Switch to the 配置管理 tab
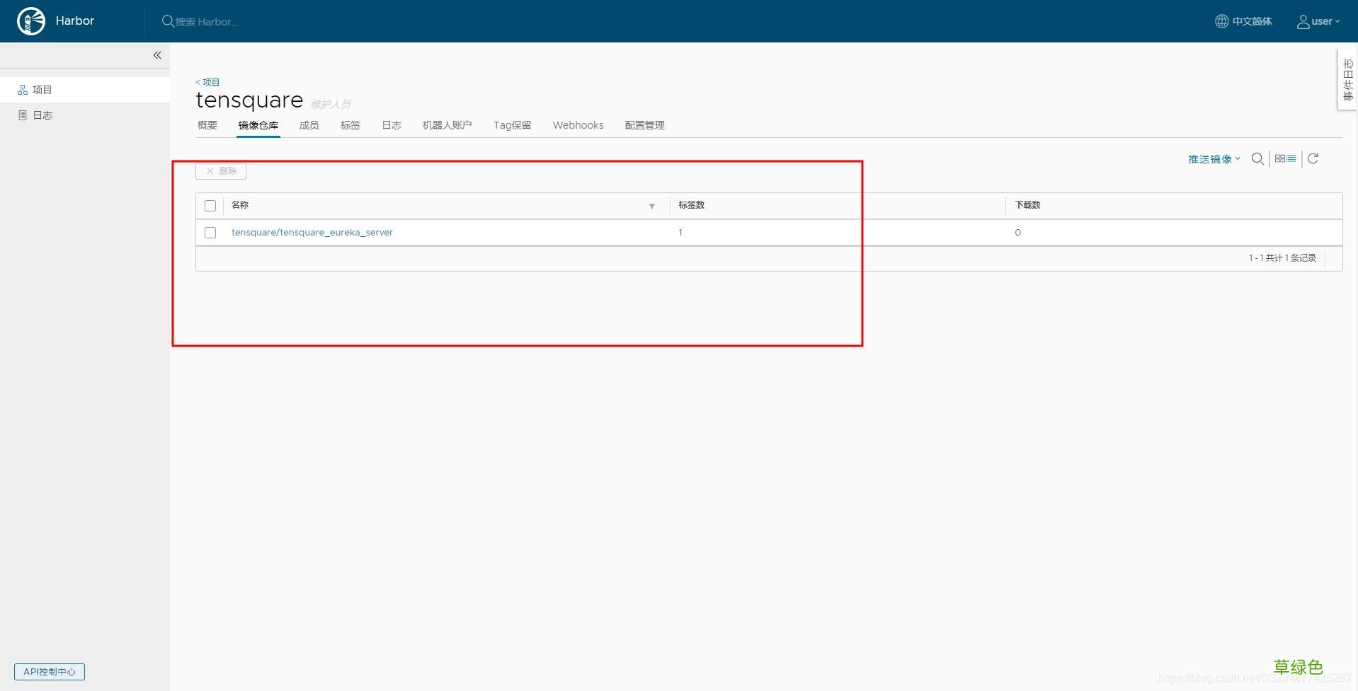Viewport: 1358px width, 691px height. [x=645, y=125]
